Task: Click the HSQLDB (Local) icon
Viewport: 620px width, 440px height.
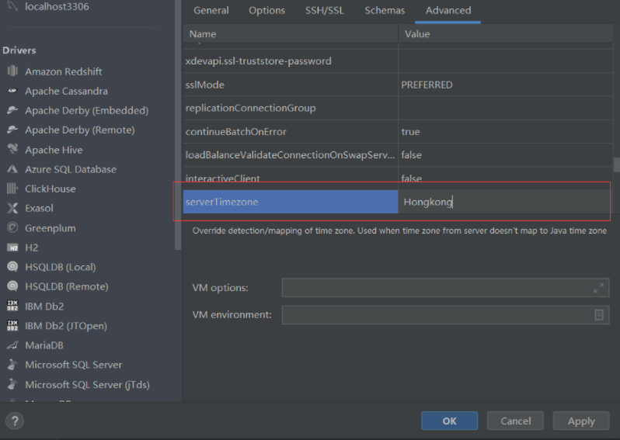Action: coord(12,267)
